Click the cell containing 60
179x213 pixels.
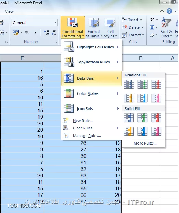[65, 156]
